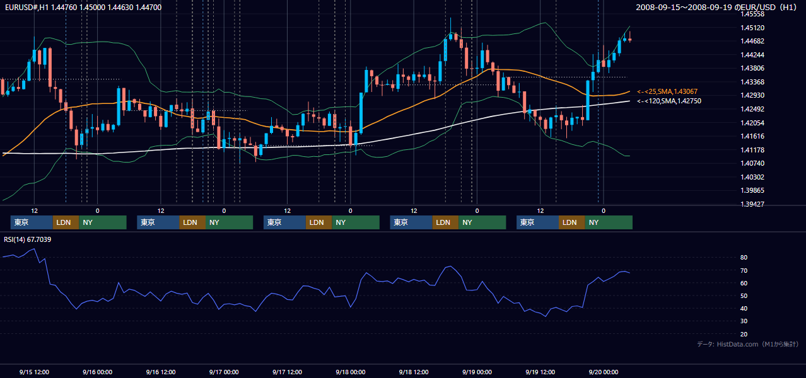
Task: Click the price axis label 1.39427
Action: pos(752,204)
